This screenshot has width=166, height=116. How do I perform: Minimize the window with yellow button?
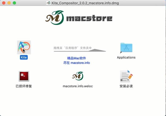pos(9,3)
